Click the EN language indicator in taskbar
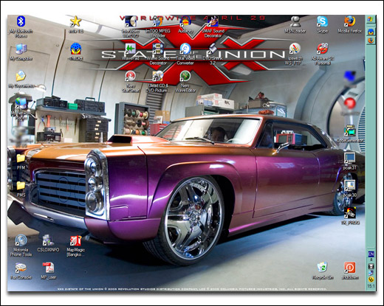Image resolution: width=384 pixels, height=306 pixels. click(371, 254)
